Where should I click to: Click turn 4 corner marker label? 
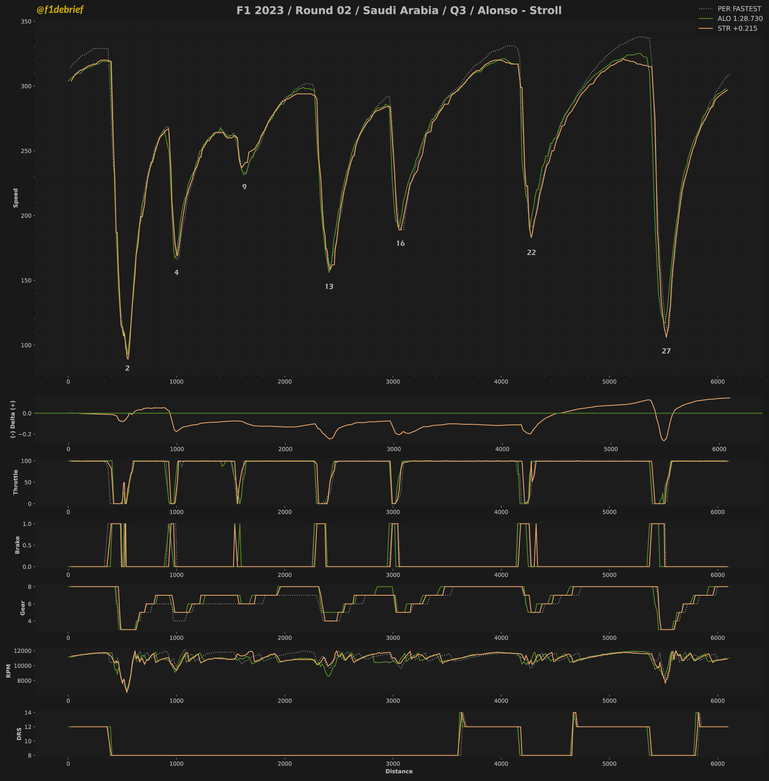(177, 273)
